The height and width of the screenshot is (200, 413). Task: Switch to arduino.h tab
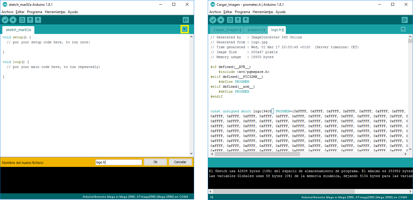point(256,30)
